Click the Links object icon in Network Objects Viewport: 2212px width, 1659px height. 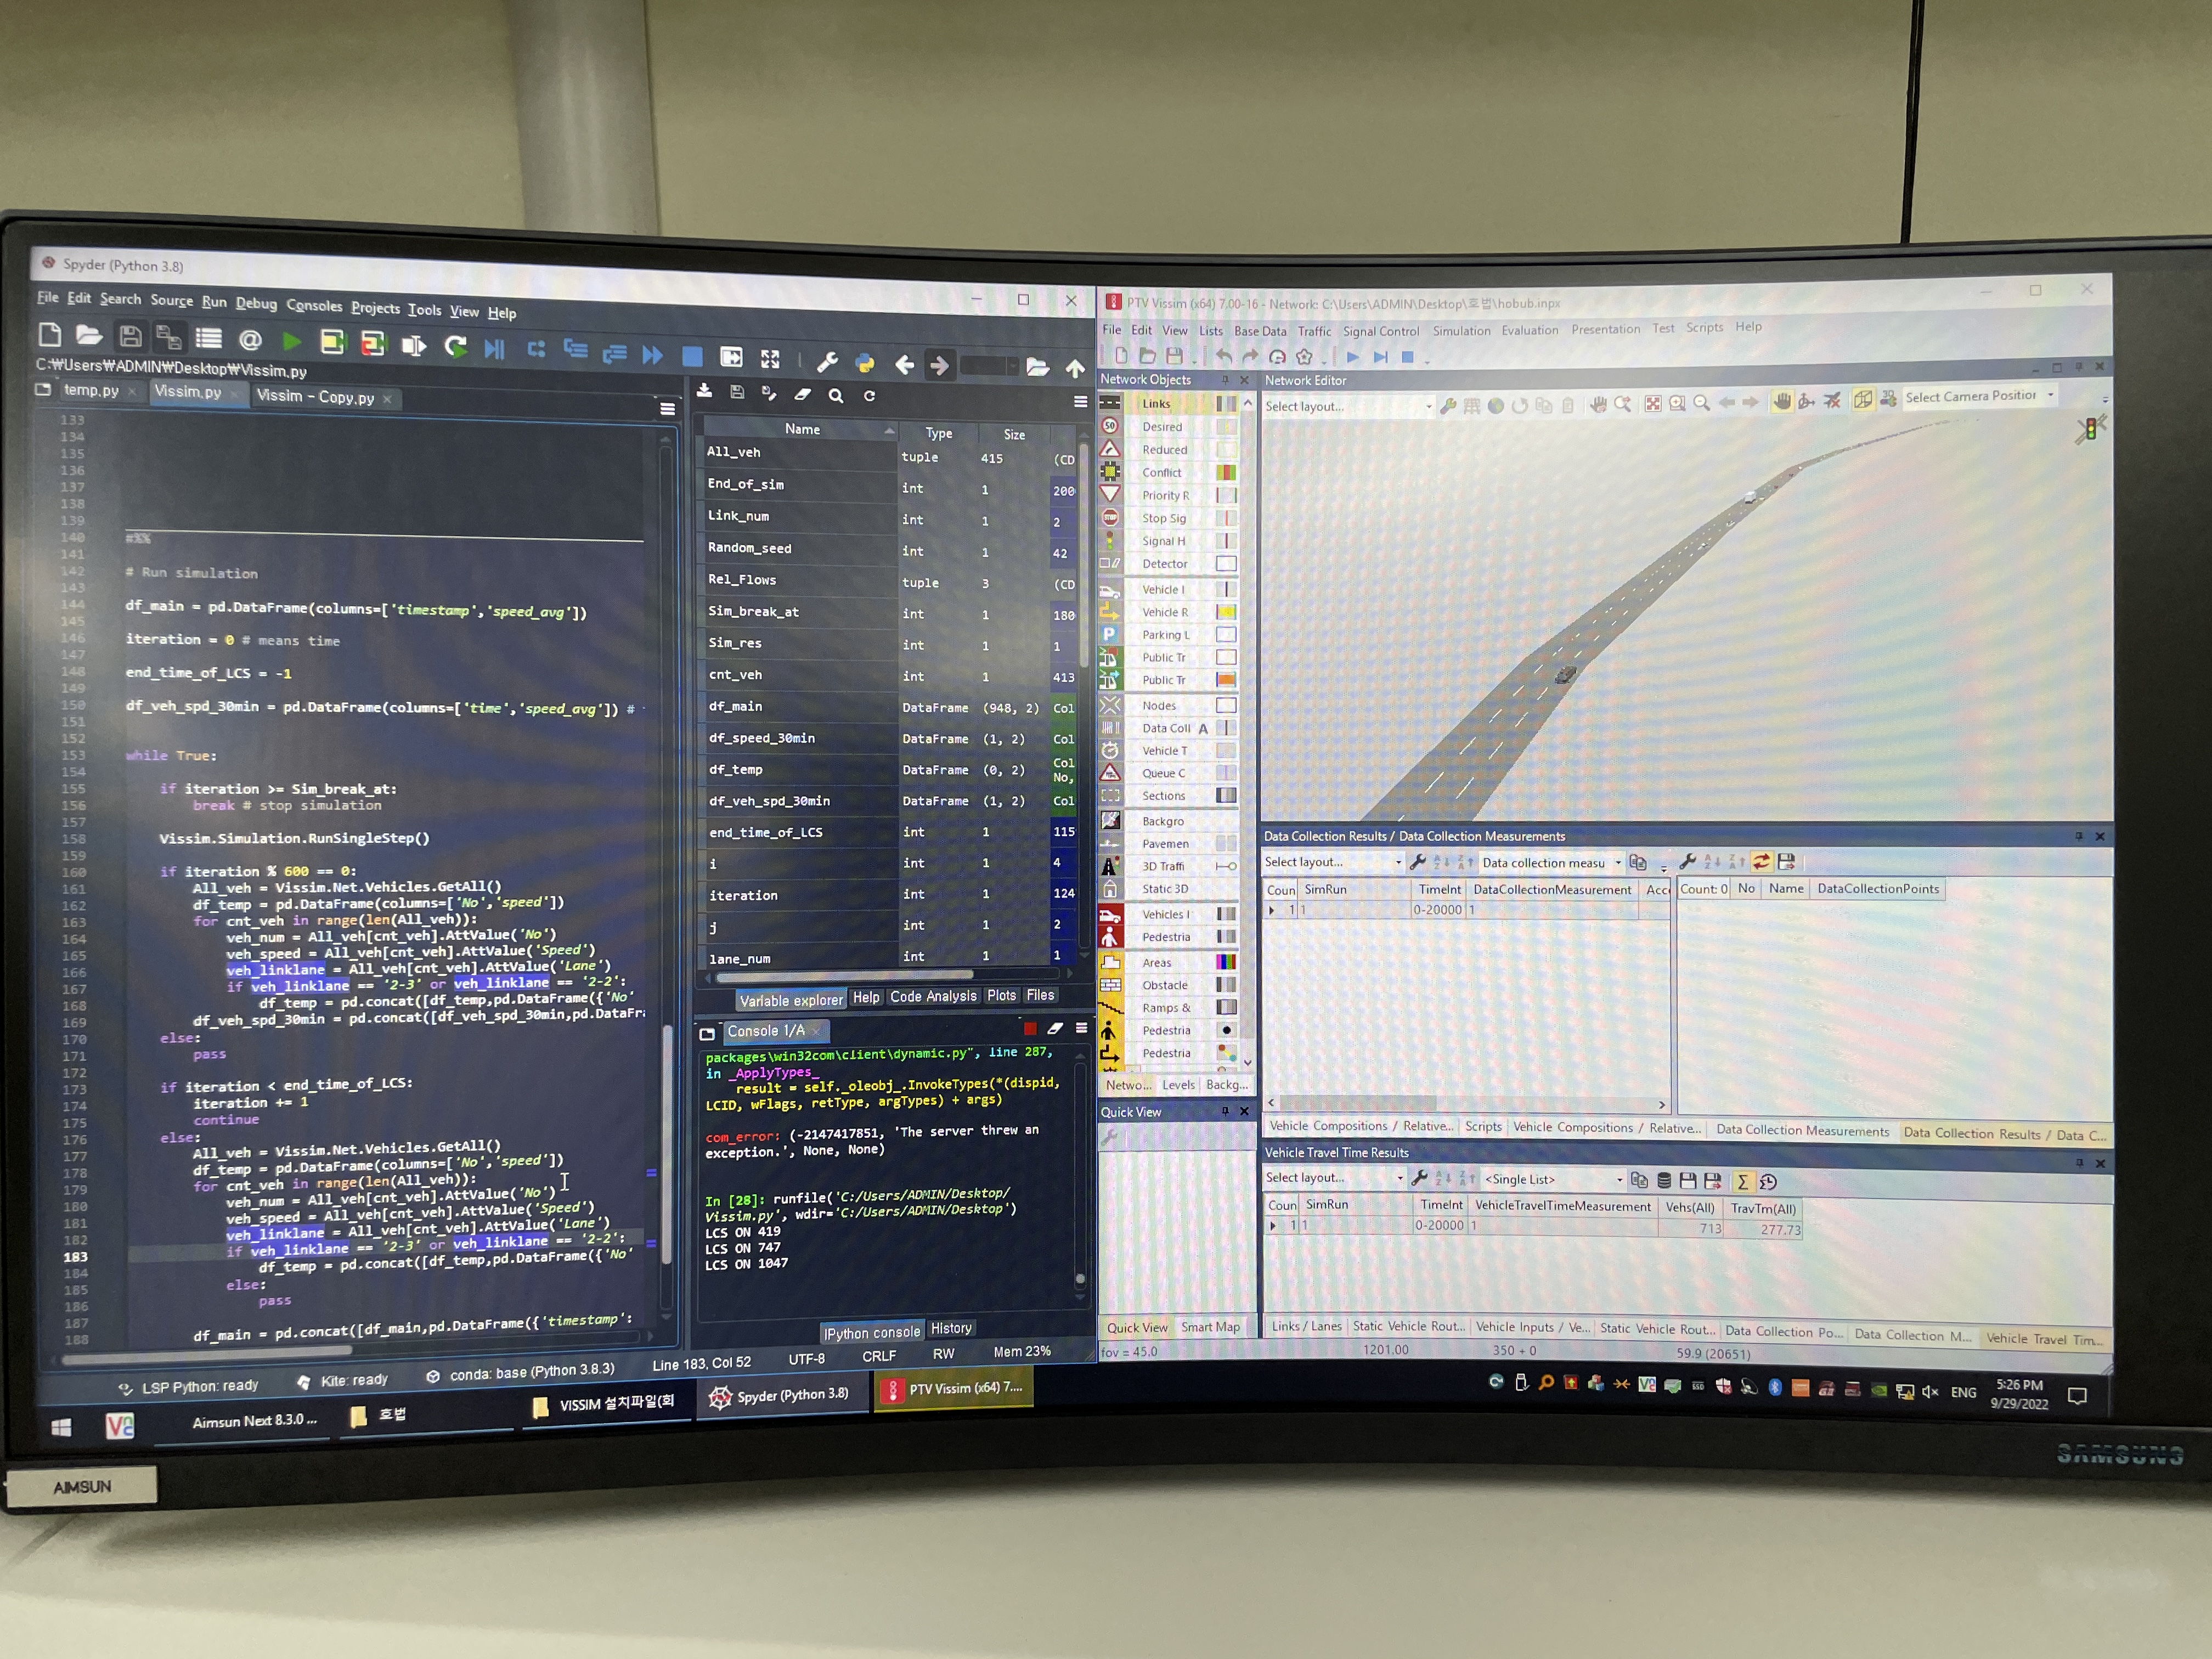tap(1110, 403)
